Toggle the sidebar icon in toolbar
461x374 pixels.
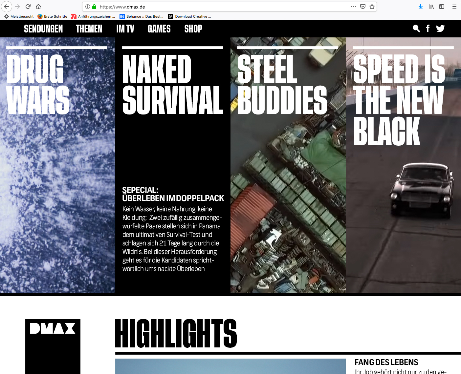pos(442,7)
